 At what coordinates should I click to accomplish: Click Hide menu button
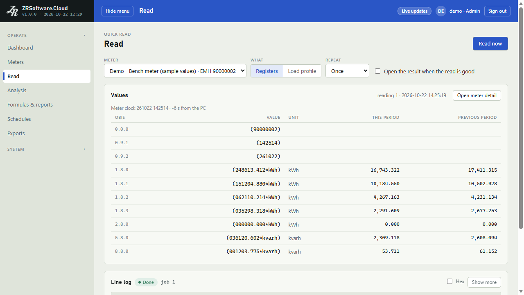117,11
